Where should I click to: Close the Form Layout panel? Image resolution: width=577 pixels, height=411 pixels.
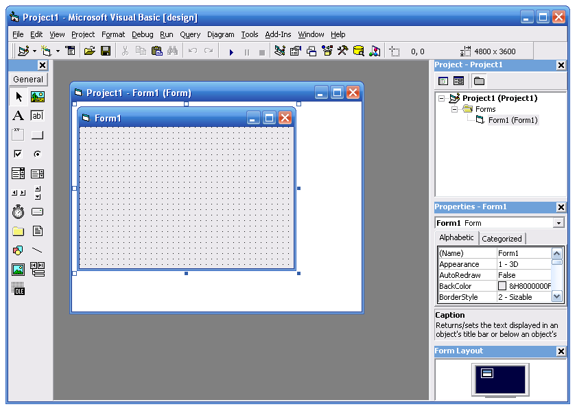coord(561,351)
